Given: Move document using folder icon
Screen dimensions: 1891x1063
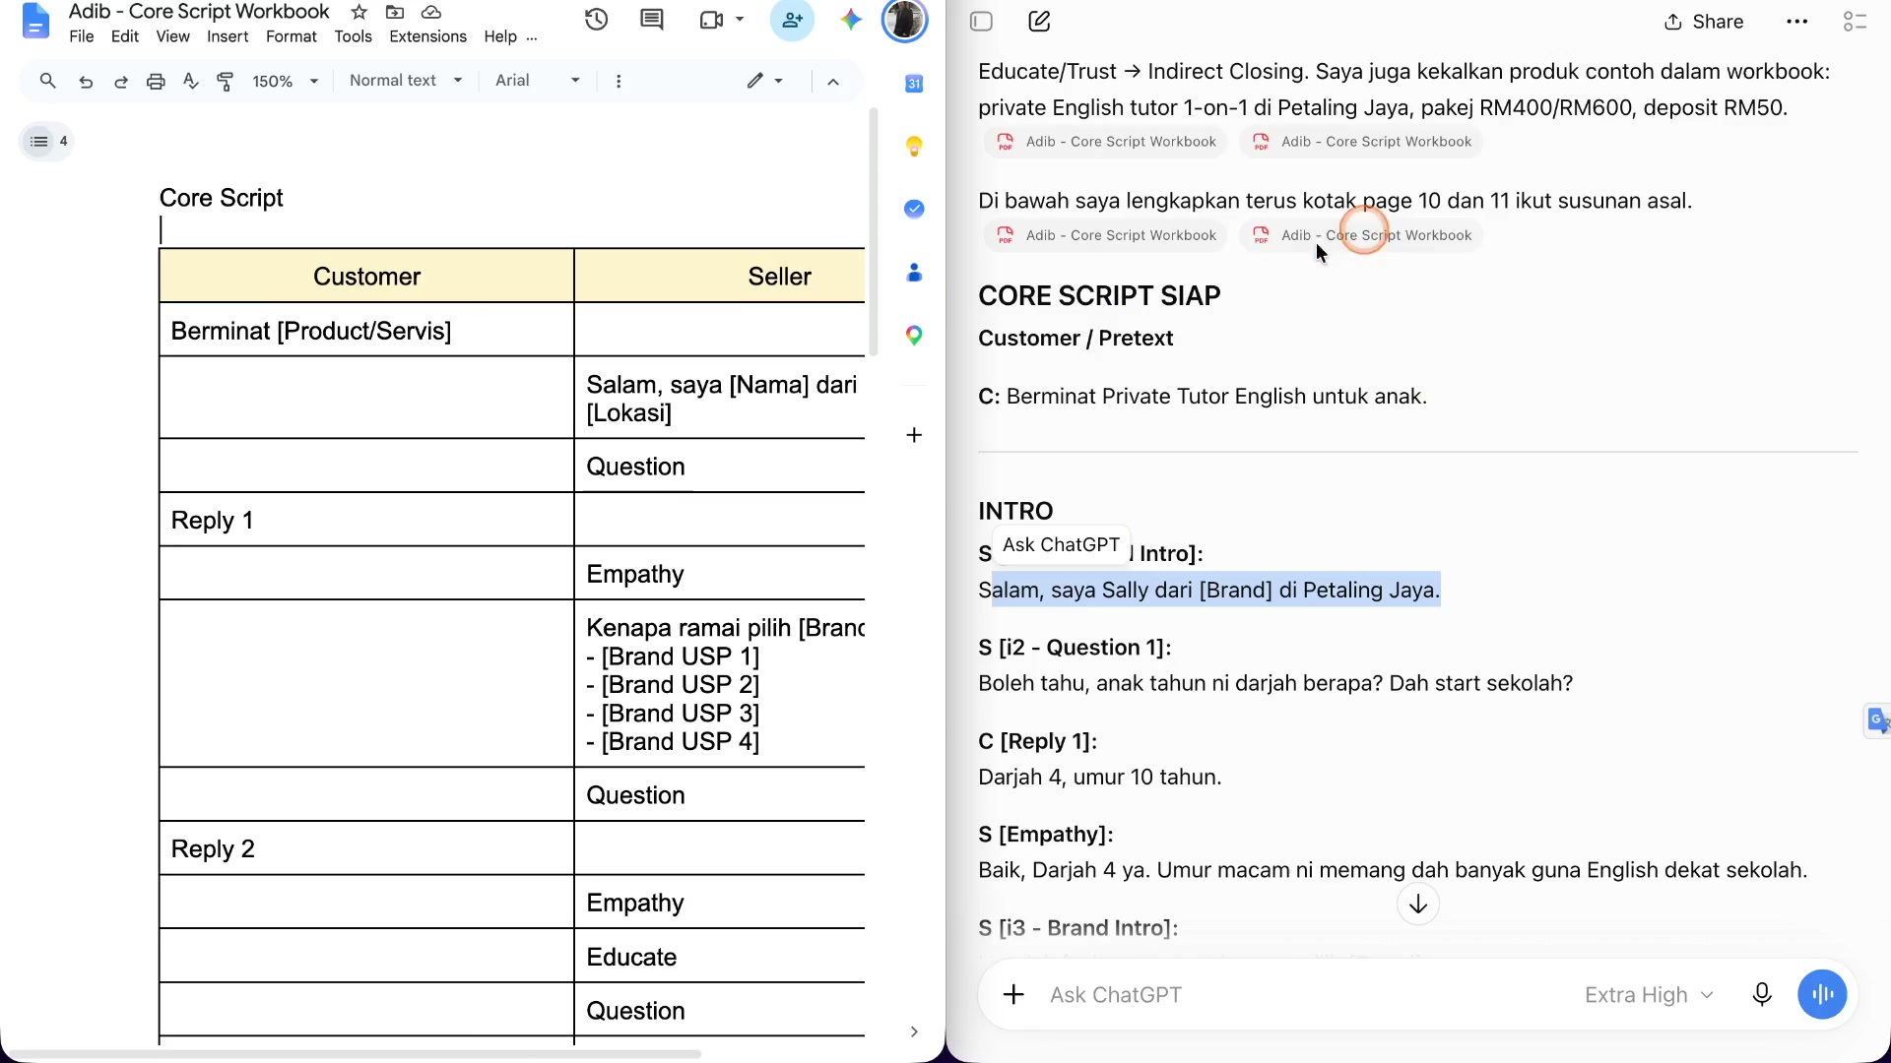Looking at the screenshot, I should (395, 12).
